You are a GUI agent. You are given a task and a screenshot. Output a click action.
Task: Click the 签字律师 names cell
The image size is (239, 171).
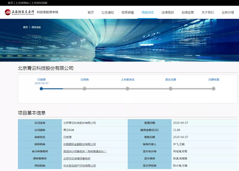[x=180, y=159]
